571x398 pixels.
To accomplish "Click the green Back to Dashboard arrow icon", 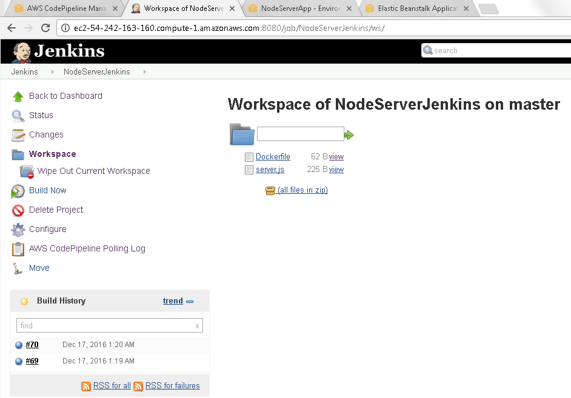I will 18,96.
